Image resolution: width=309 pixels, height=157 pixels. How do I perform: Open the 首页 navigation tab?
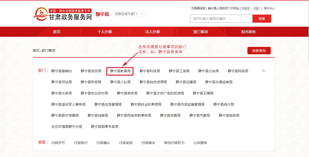(x=57, y=32)
